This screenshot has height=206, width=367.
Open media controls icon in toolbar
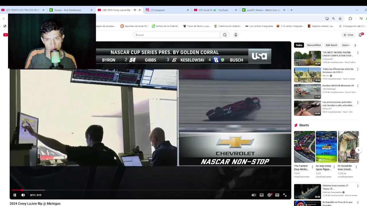tap(361, 19)
